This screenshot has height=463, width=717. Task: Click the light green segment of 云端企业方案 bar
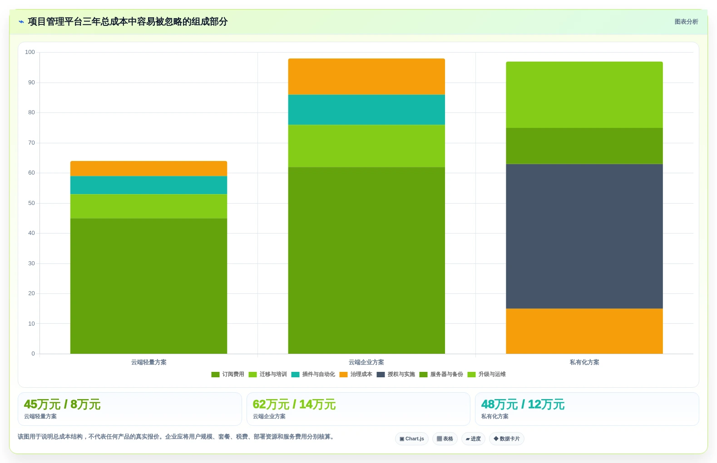point(366,146)
